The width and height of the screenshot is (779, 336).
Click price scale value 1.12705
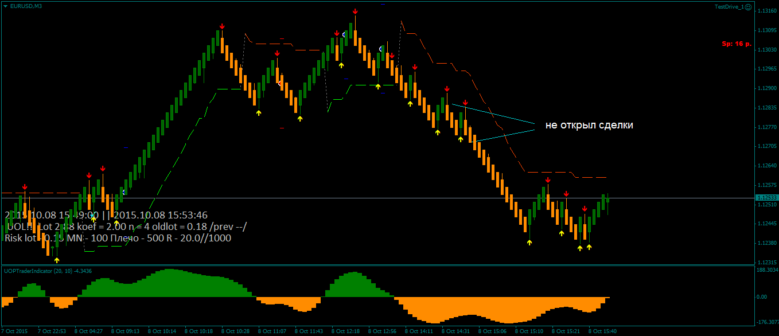click(767, 146)
